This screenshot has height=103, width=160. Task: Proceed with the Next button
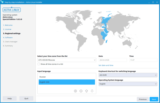154,99
